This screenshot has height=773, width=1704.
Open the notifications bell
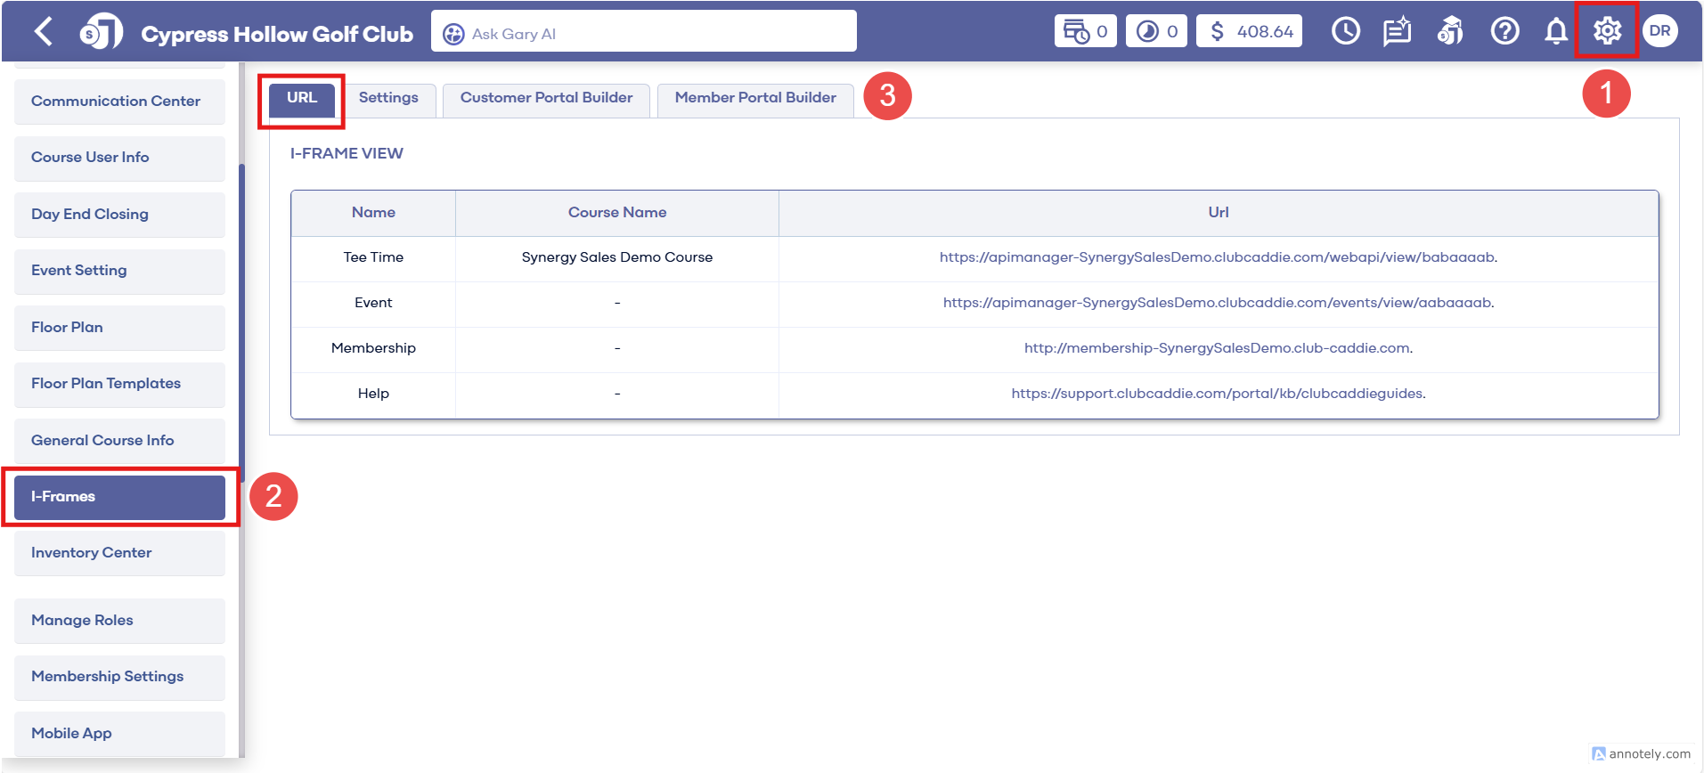(x=1555, y=31)
